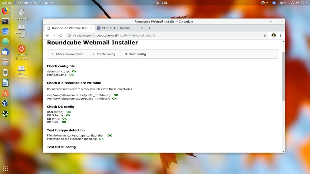This screenshot has height=174, width=310.
Task: Bookmark this page with the star
Action: (x=265, y=35)
